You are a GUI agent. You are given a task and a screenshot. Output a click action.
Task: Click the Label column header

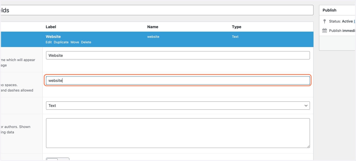[51, 27]
